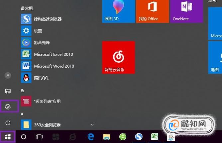Click the cartoon avatar taskbar icon
The image size is (222, 143).
tap(171, 137)
